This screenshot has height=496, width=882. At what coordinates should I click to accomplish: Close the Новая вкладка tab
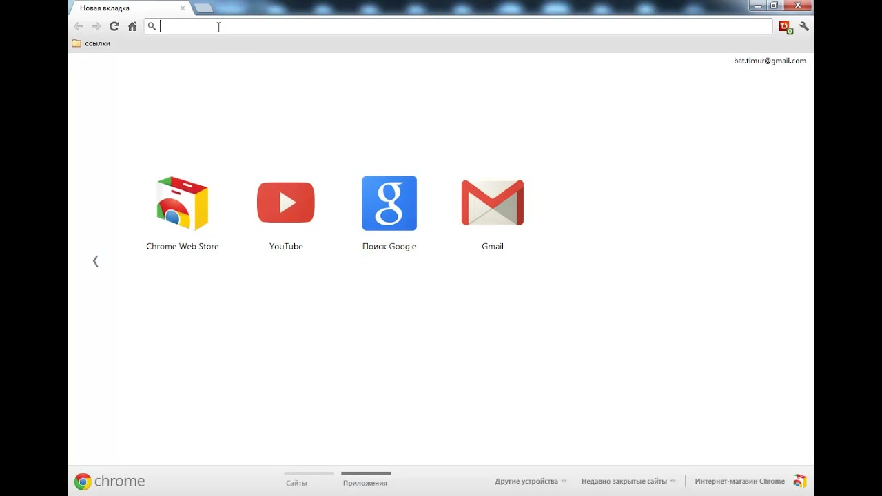pyautogui.click(x=183, y=8)
